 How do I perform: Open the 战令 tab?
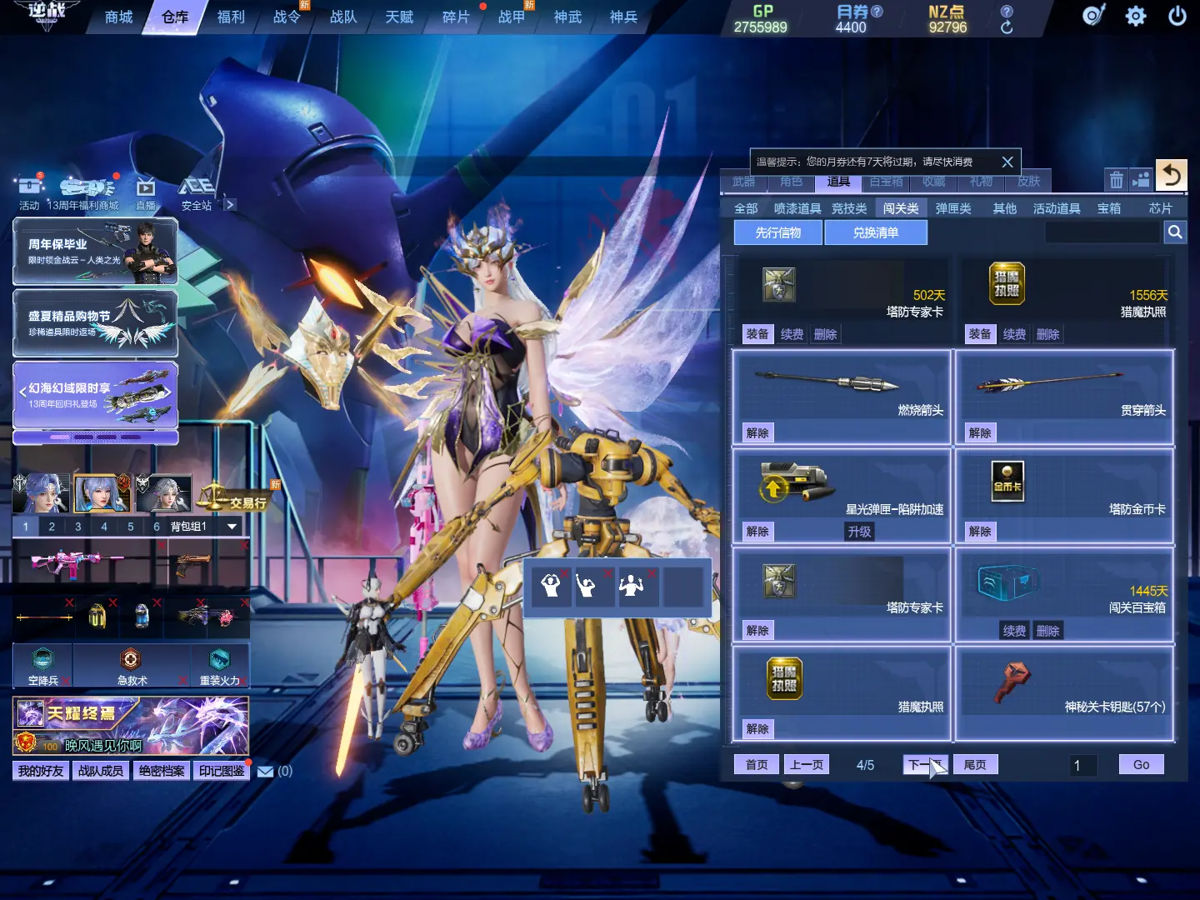click(x=287, y=17)
